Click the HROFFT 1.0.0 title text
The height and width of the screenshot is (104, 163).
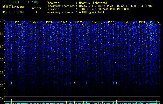coord(20,2)
